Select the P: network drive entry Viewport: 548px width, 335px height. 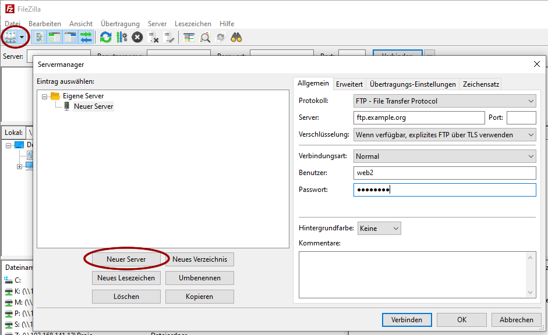pyautogui.click(x=18, y=313)
